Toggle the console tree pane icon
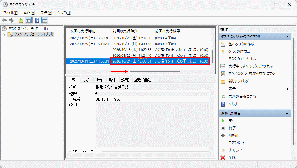 28,20
